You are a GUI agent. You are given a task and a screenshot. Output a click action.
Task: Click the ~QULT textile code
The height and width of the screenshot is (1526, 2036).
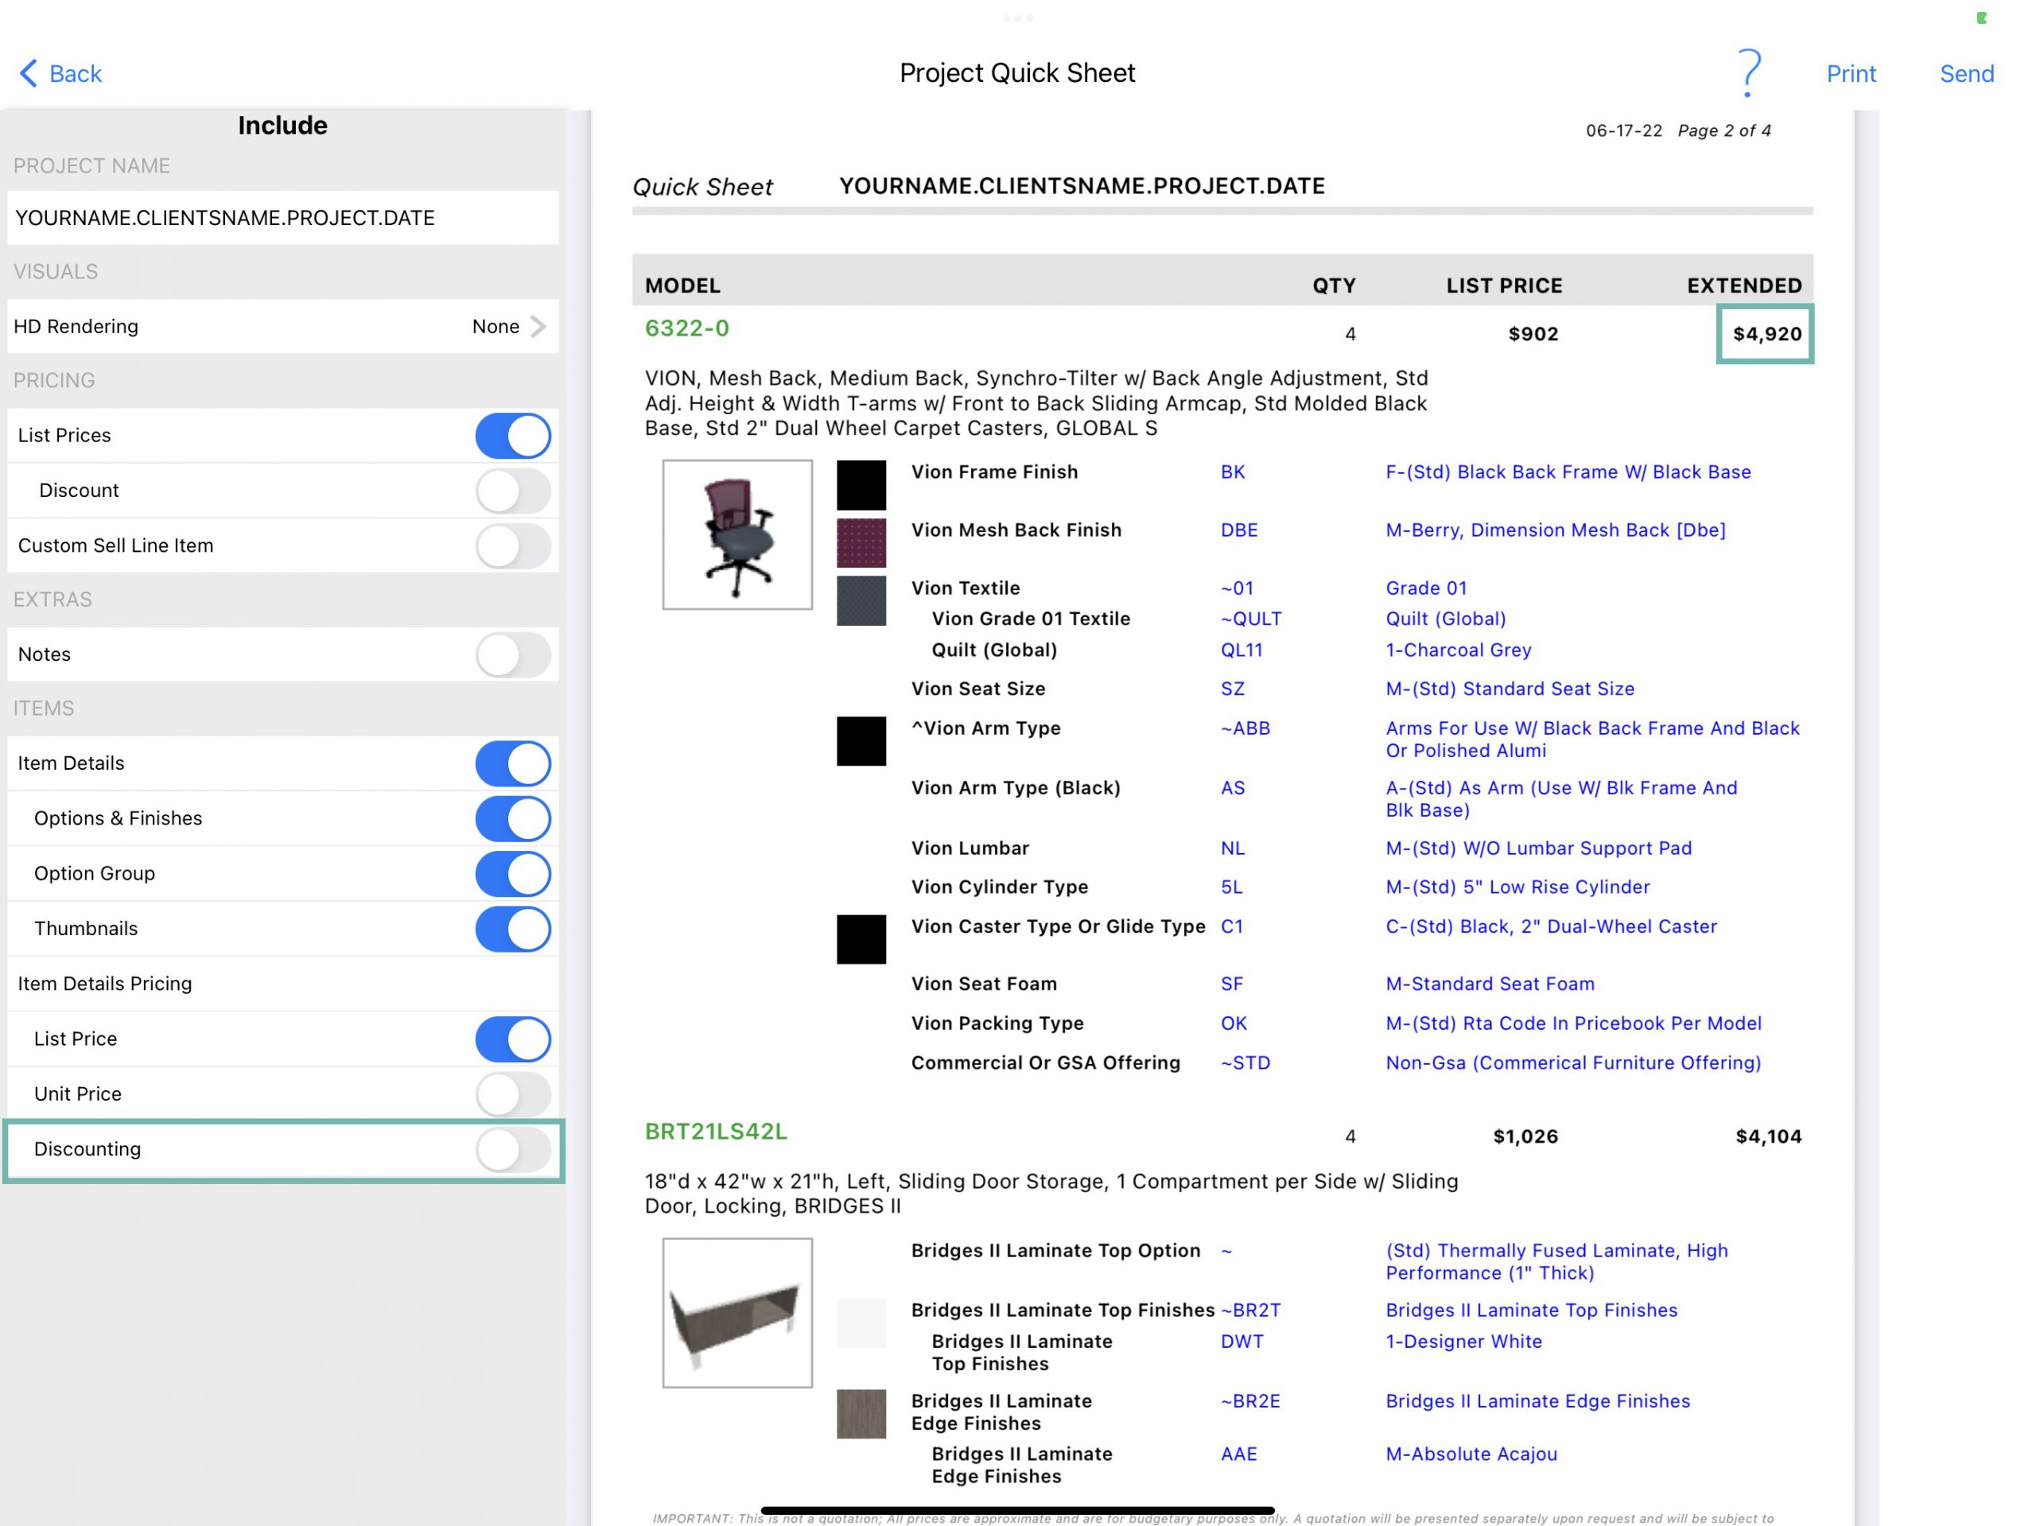(1251, 619)
